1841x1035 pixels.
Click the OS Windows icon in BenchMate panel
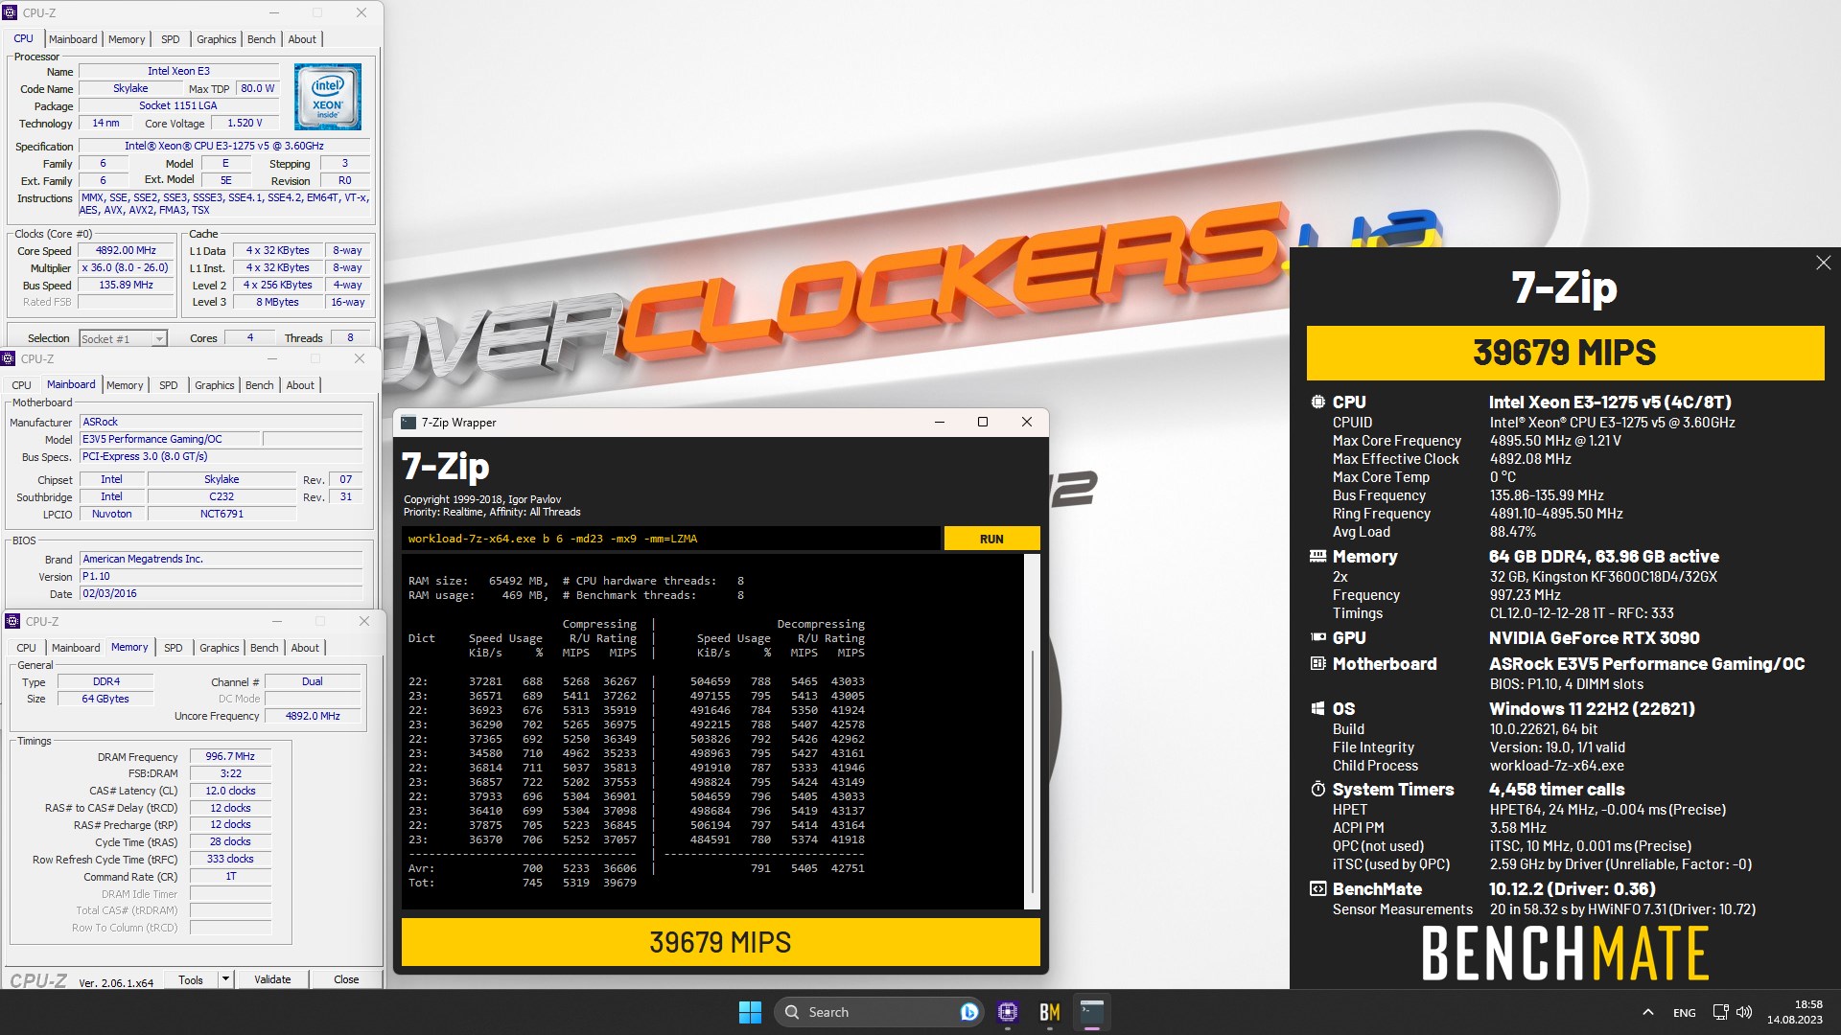click(x=1317, y=708)
